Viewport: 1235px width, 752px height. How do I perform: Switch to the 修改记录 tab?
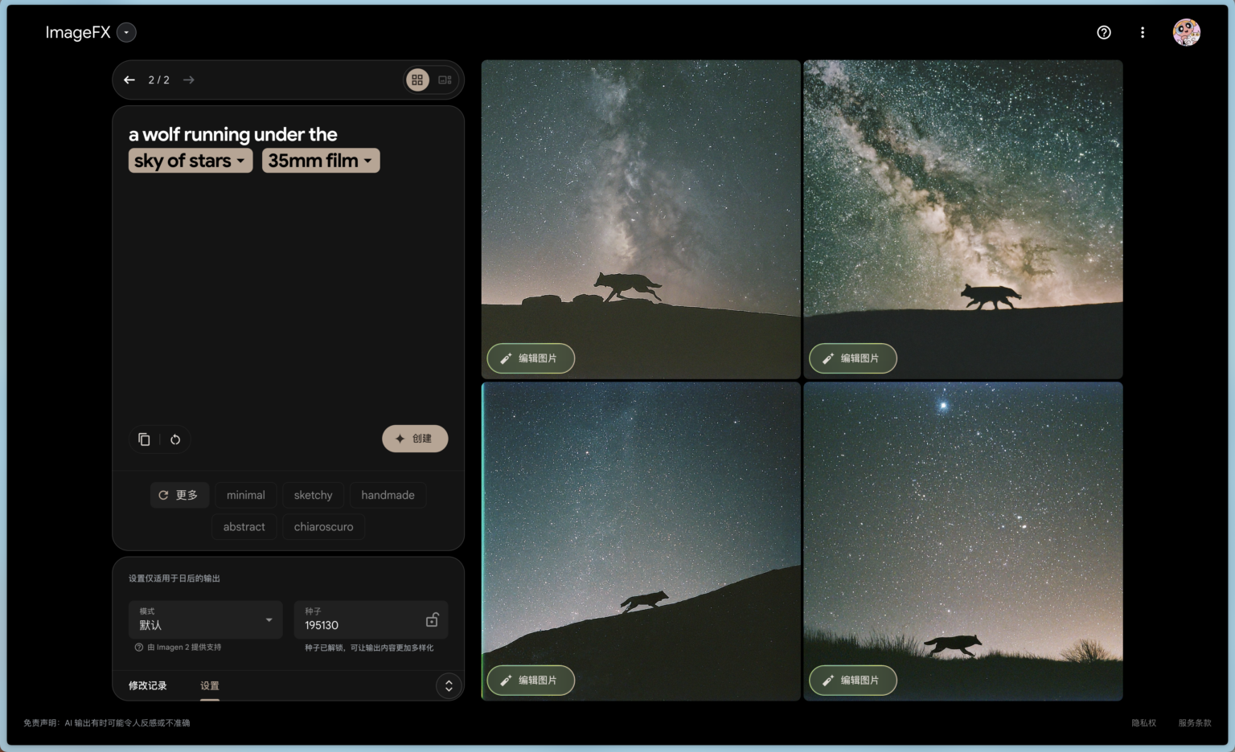[148, 685]
